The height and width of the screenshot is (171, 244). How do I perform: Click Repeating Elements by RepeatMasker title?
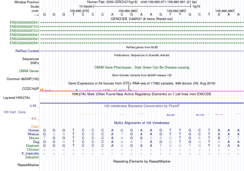pos(142,161)
